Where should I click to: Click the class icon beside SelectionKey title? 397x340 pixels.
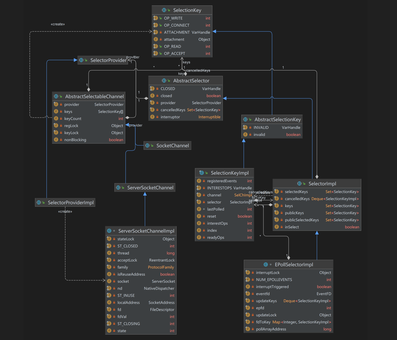(x=164, y=10)
